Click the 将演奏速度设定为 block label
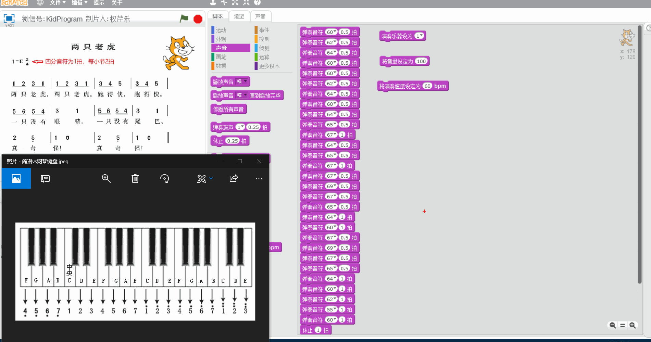 (x=400, y=86)
